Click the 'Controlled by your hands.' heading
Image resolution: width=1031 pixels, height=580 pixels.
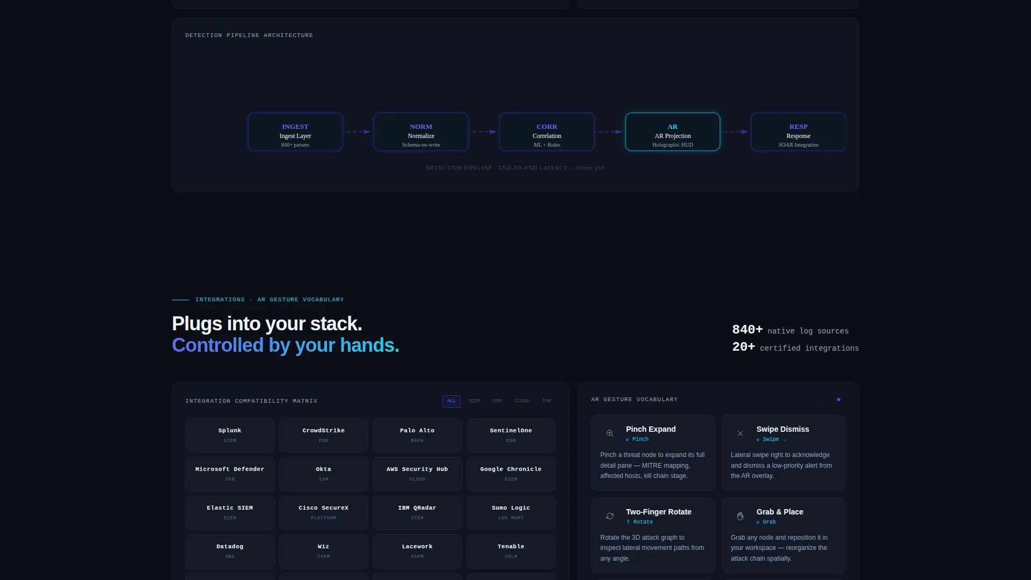click(286, 345)
